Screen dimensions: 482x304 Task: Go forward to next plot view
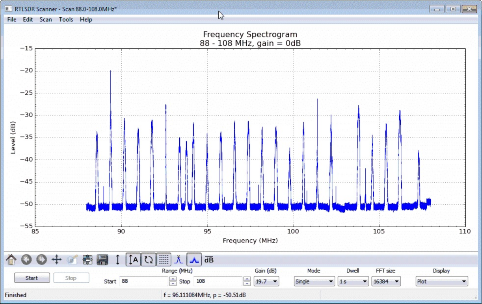click(42, 260)
